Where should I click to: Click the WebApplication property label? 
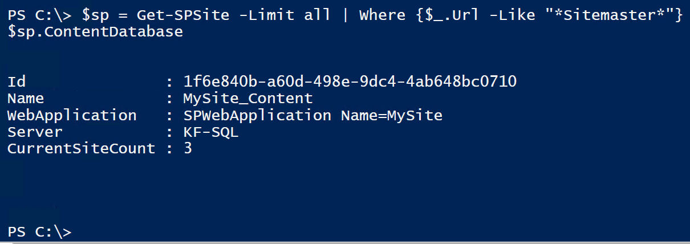72,115
